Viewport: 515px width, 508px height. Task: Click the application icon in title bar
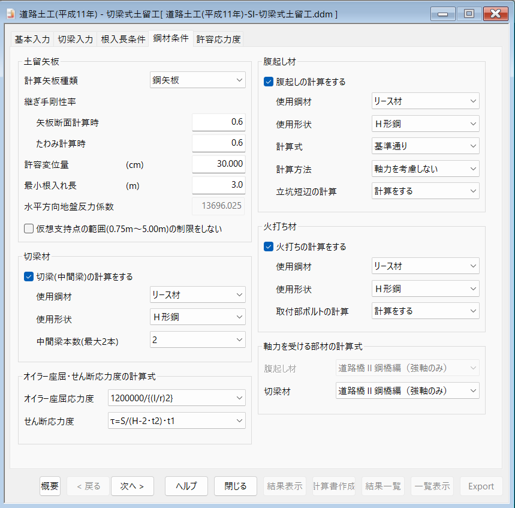point(10,14)
